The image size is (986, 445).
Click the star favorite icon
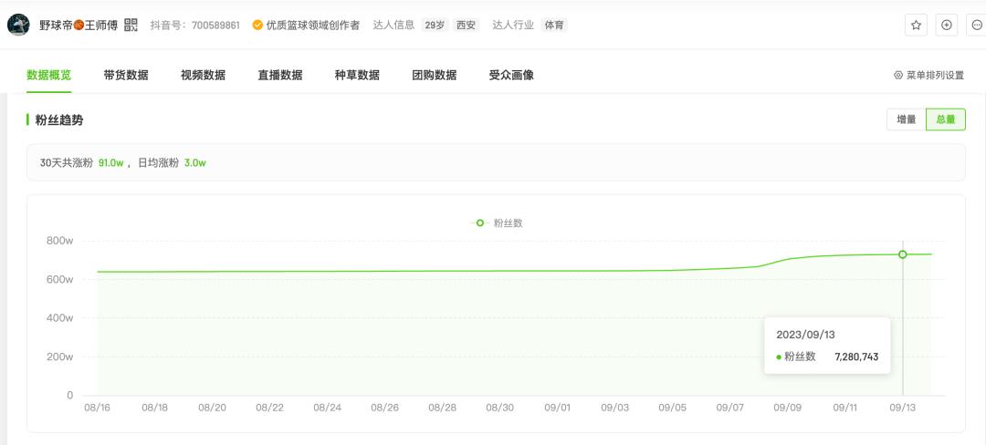coord(916,26)
